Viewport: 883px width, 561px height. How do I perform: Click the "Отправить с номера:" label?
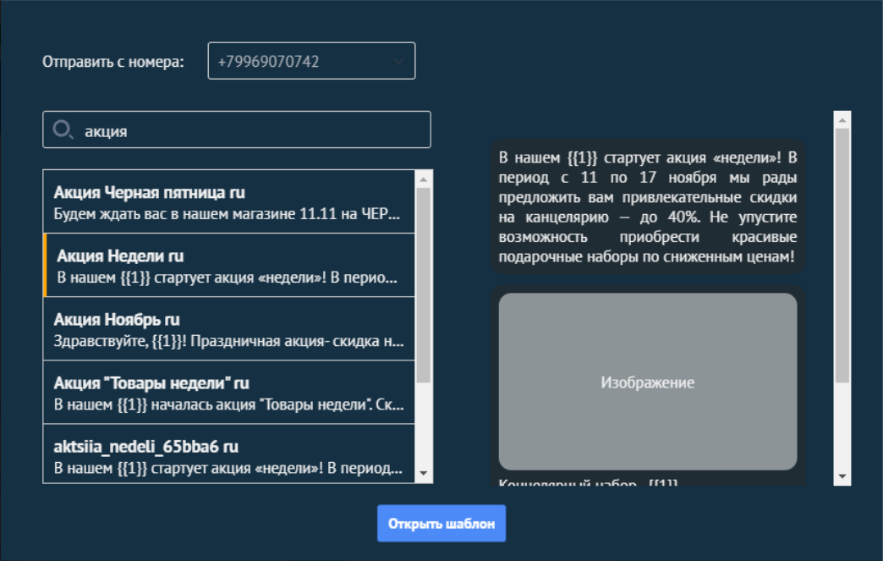coord(113,62)
